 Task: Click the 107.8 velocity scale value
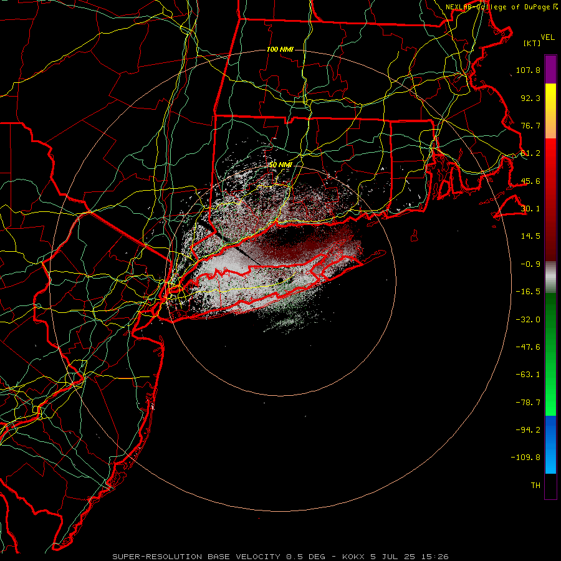528,70
